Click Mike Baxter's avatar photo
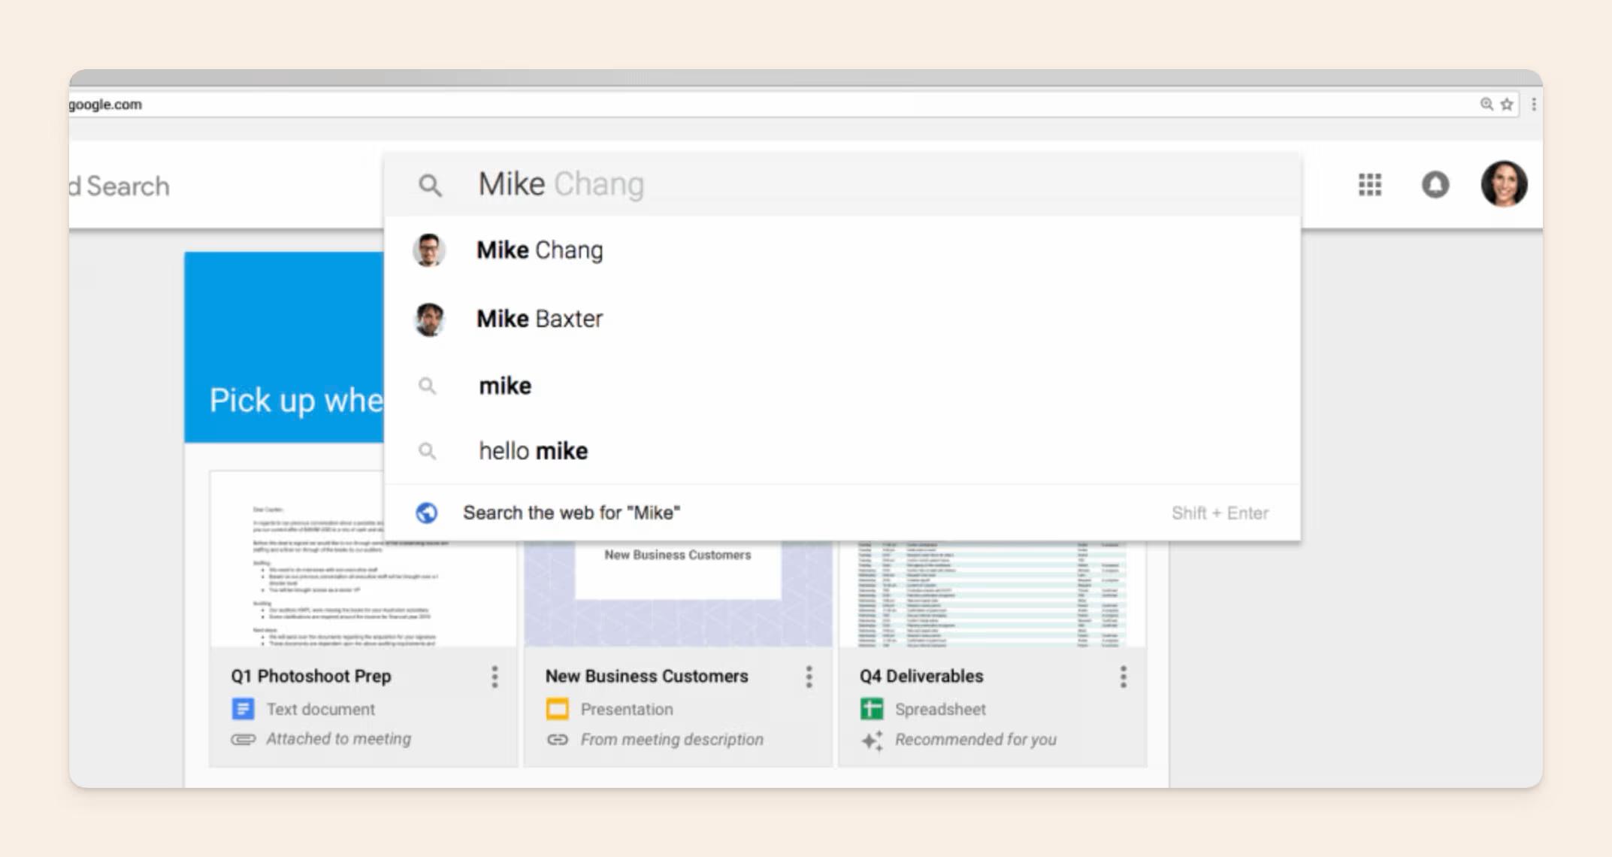Screen dimensions: 1612x857 click(429, 319)
